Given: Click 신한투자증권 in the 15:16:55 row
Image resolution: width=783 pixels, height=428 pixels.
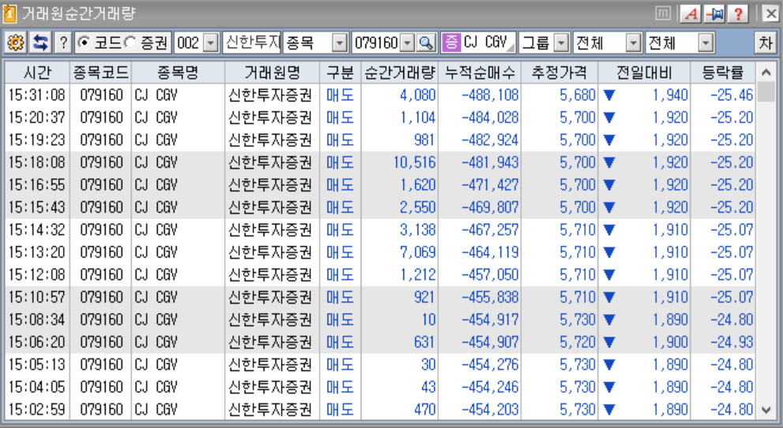Looking at the screenshot, I should click(x=270, y=184).
